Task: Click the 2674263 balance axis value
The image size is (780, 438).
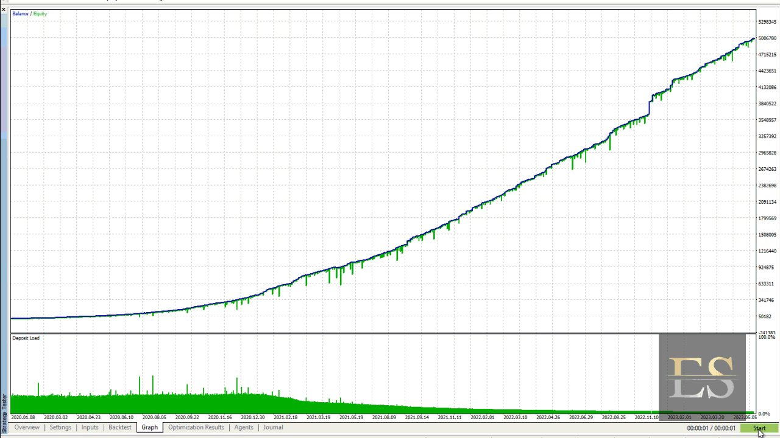Action: coord(767,170)
